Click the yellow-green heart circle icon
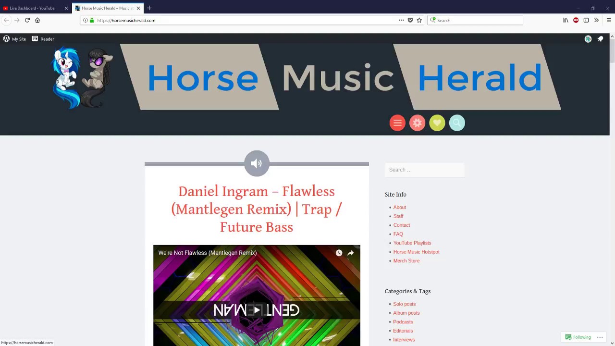Viewport: 615px width, 346px height. tap(437, 123)
